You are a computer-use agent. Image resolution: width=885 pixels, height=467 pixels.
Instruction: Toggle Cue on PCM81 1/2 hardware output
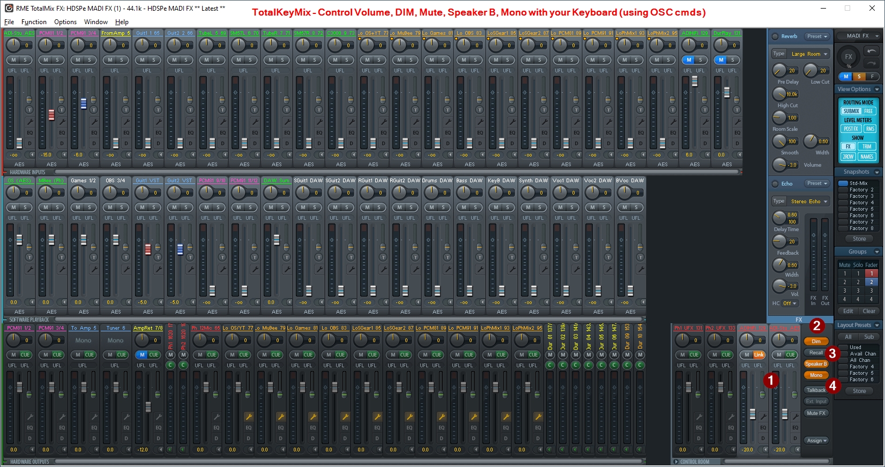tap(25, 354)
